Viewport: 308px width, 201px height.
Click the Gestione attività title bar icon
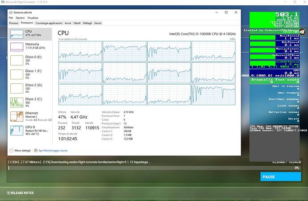click(11, 12)
